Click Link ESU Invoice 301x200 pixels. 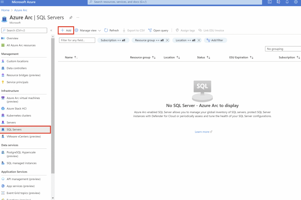point(211,30)
